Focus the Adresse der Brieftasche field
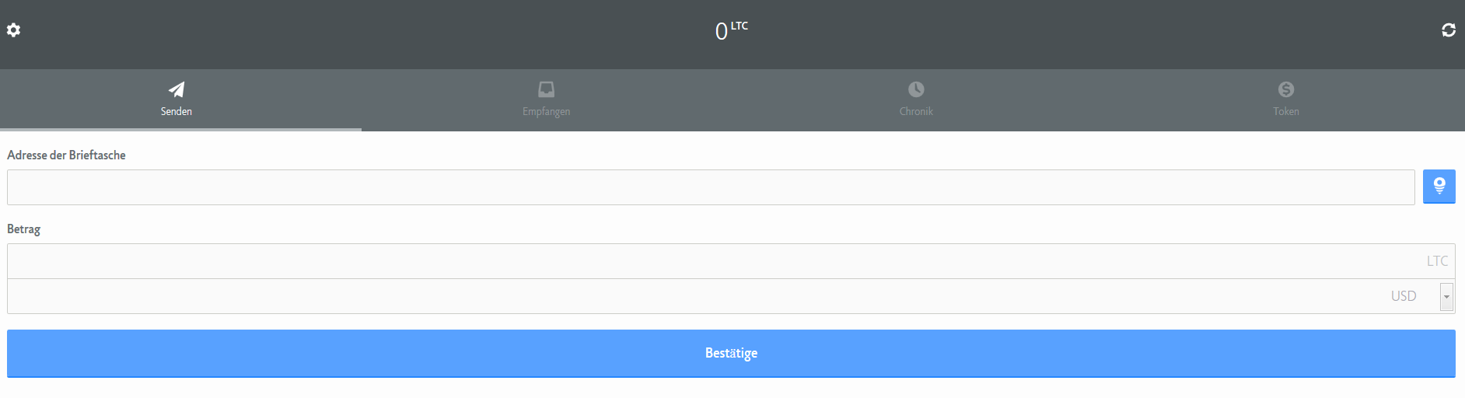The width and height of the screenshot is (1465, 398). [x=711, y=187]
